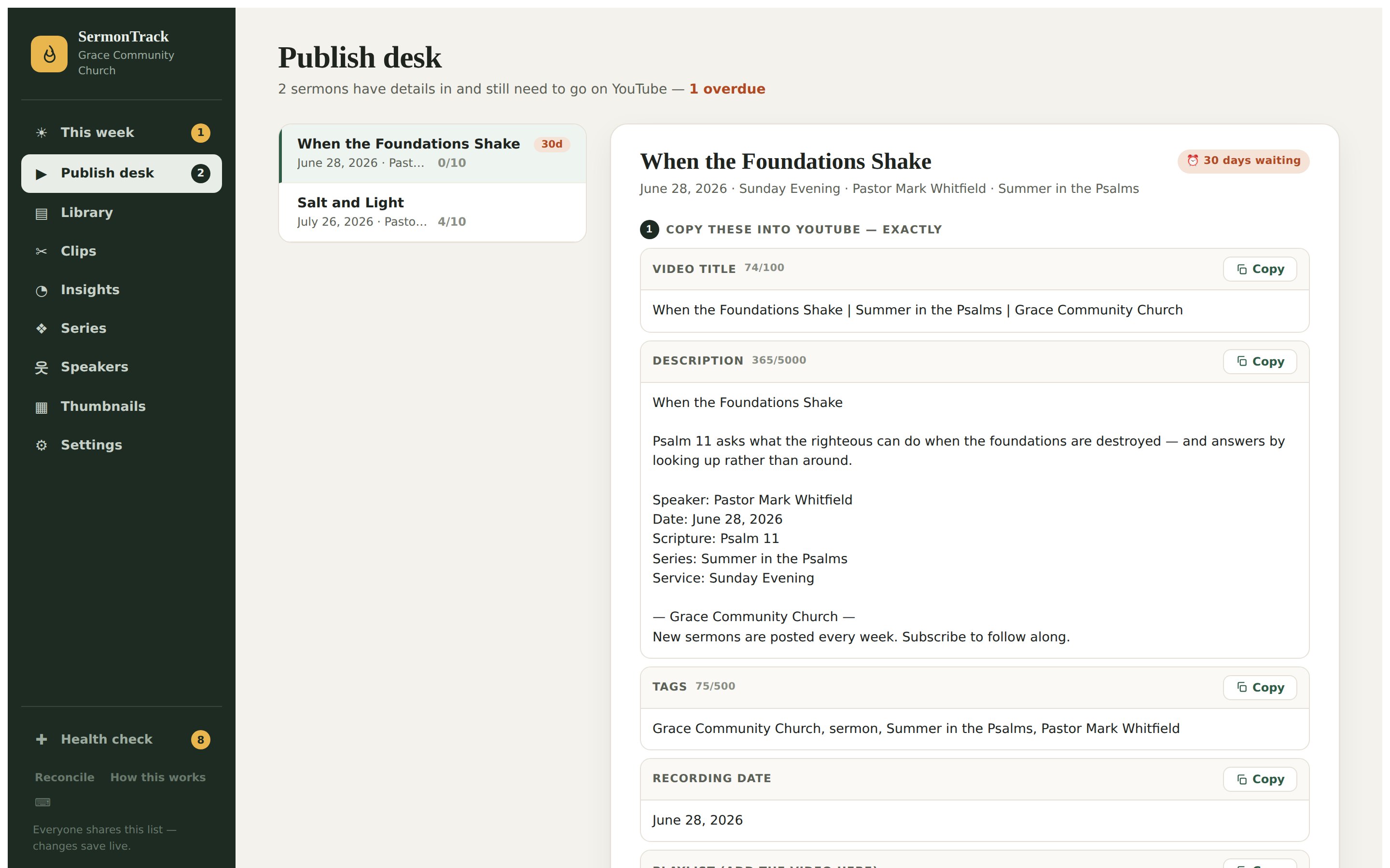This screenshot has width=1390, height=868.
Task: Click the Speaker: Pastor Mark Whitfield line
Action: pos(752,500)
